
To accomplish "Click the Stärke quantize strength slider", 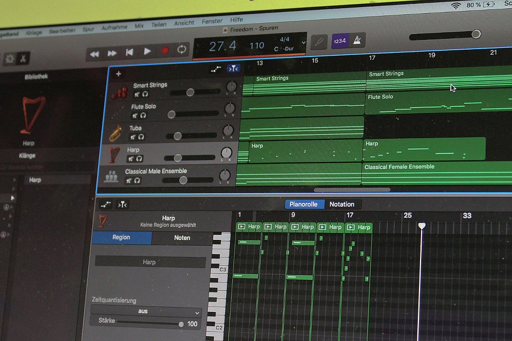I will tap(150, 323).
